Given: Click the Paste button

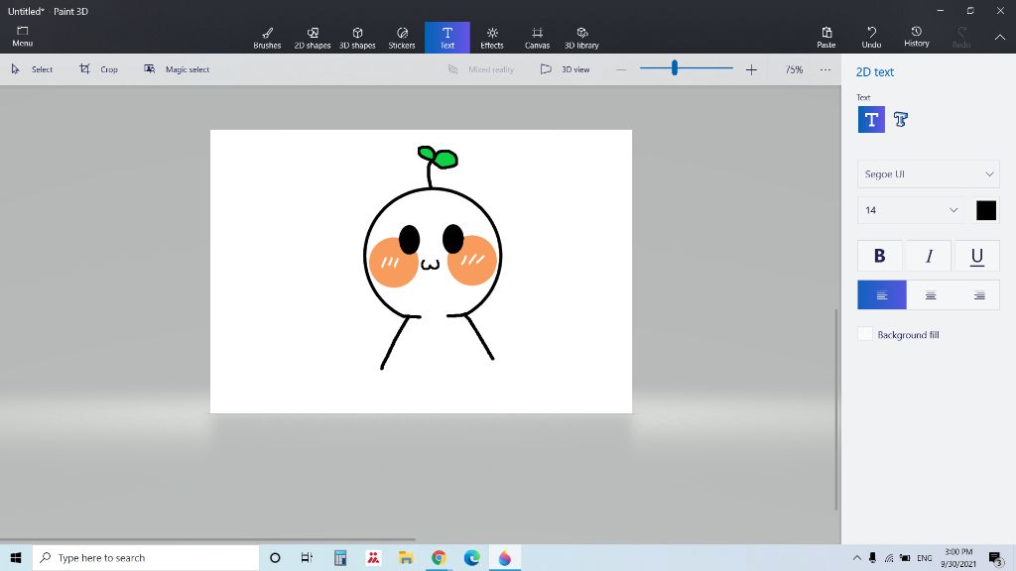Looking at the screenshot, I should coord(826,38).
